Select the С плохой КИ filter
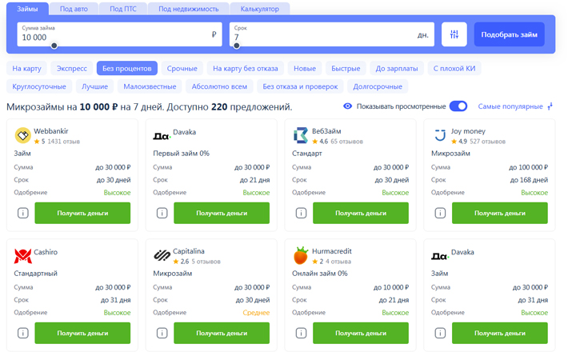This screenshot has height=352, width=568. [454, 68]
